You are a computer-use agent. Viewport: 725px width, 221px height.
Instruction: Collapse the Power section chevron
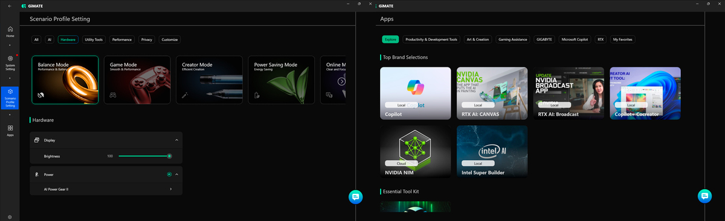click(176, 175)
